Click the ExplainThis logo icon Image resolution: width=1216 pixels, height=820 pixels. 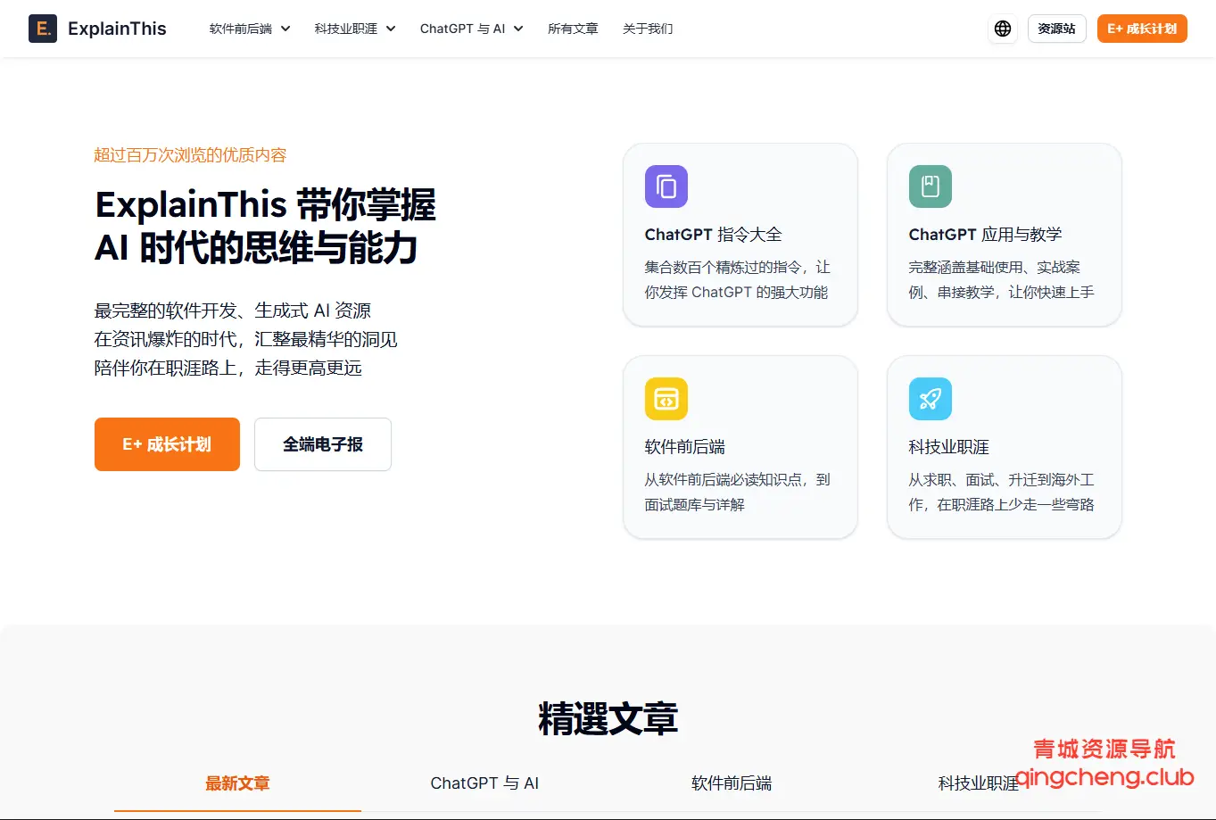(43, 29)
